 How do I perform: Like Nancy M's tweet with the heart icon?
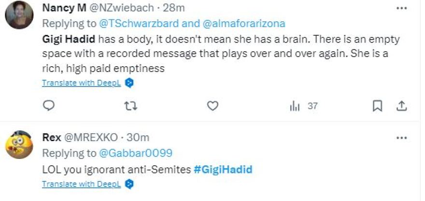212,106
